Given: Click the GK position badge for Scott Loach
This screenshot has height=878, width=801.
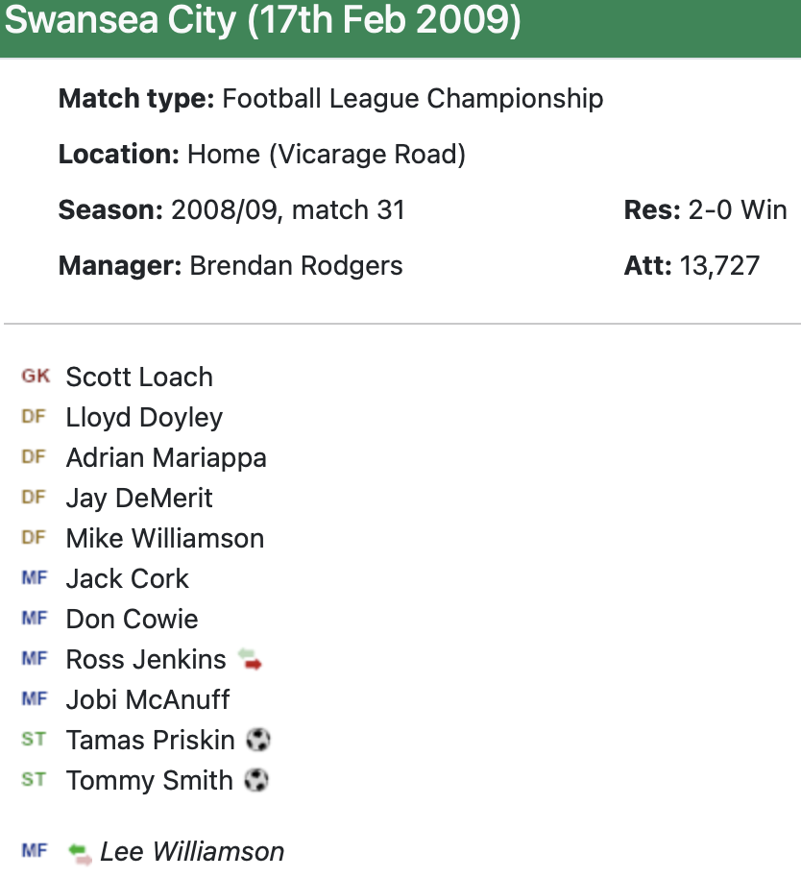Looking at the screenshot, I should (x=36, y=377).
